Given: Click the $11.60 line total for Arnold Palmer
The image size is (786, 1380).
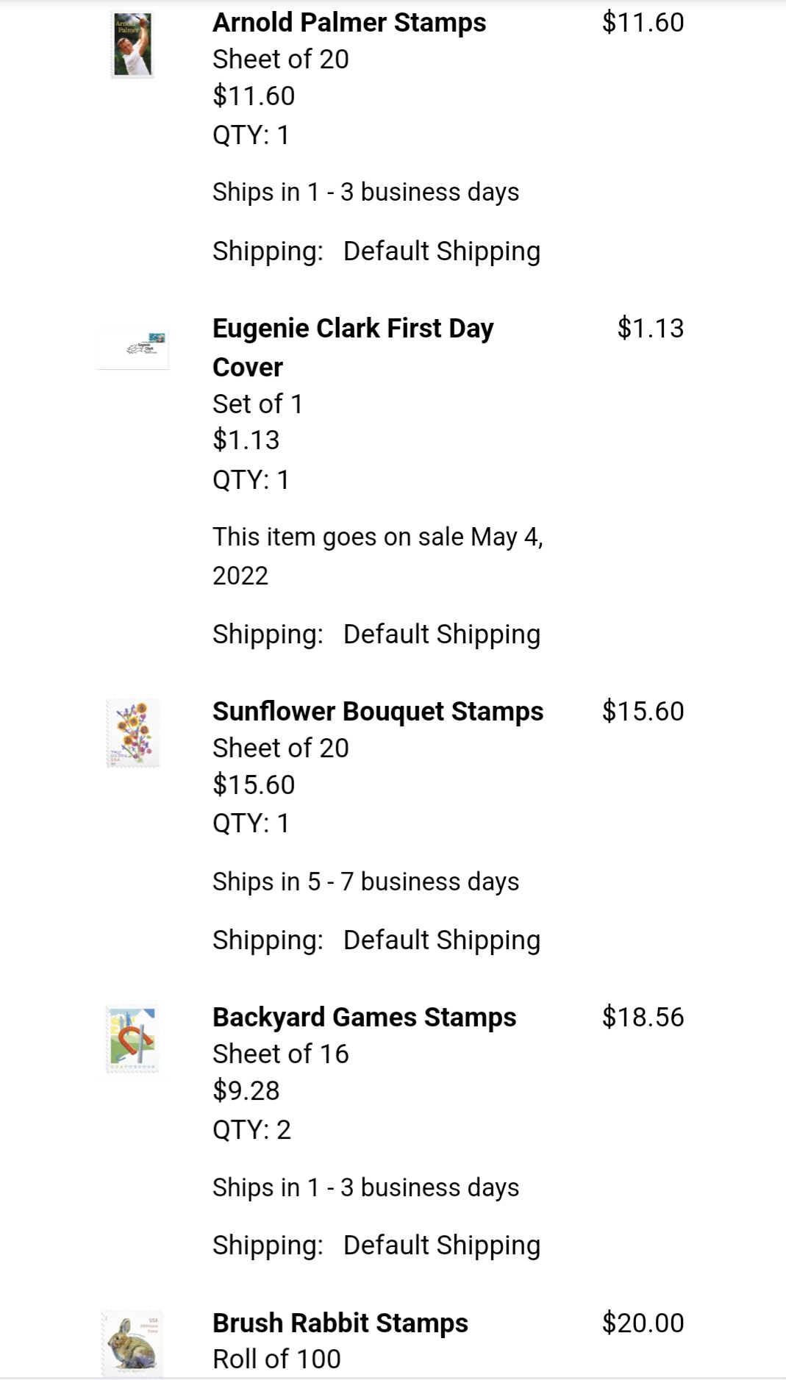Looking at the screenshot, I should tap(643, 23).
